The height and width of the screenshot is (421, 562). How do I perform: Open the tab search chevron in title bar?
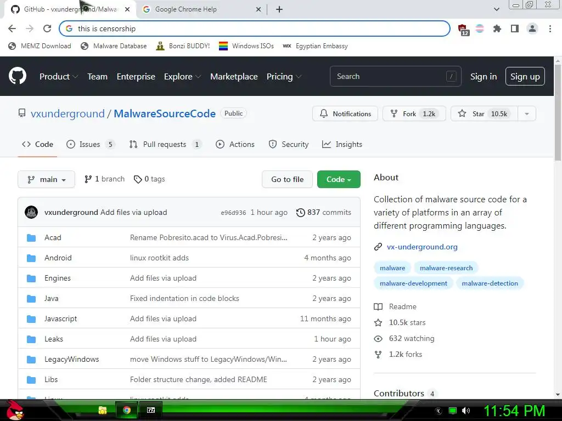click(x=496, y=9)
